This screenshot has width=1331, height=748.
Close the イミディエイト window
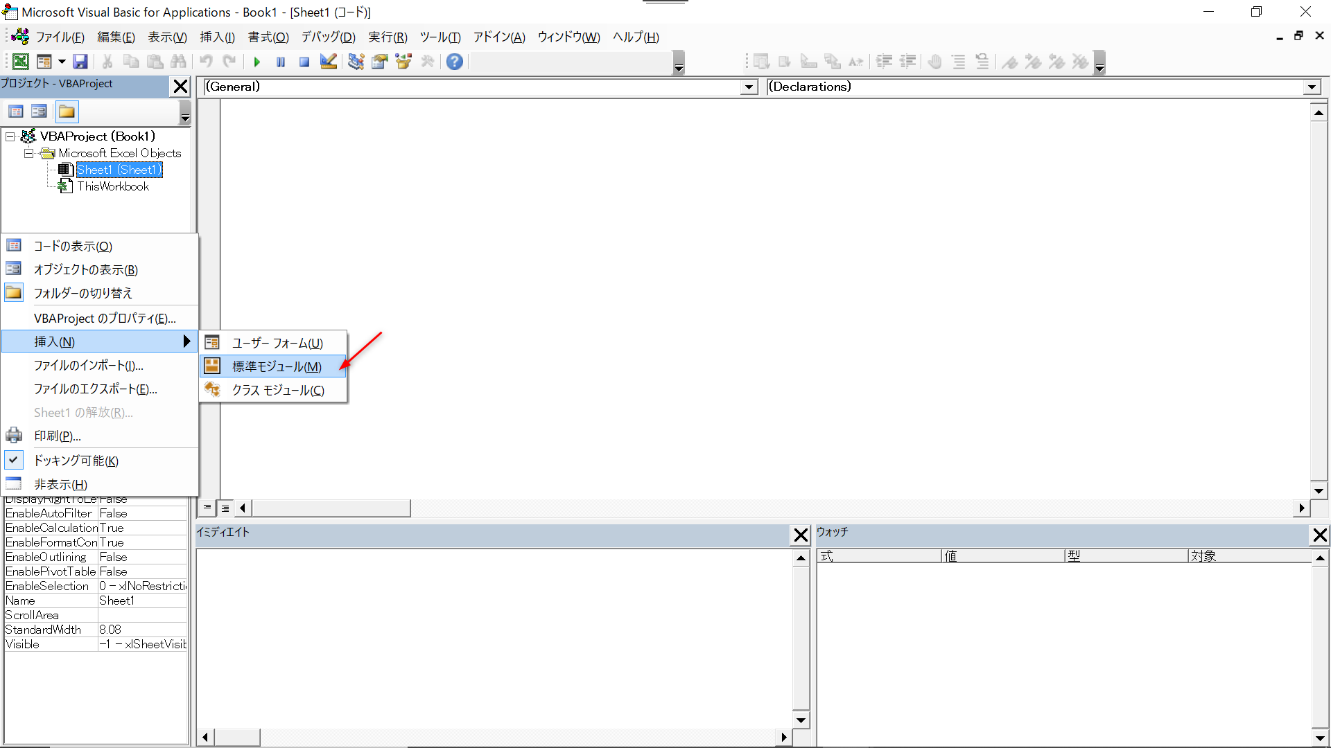(801, 535)
